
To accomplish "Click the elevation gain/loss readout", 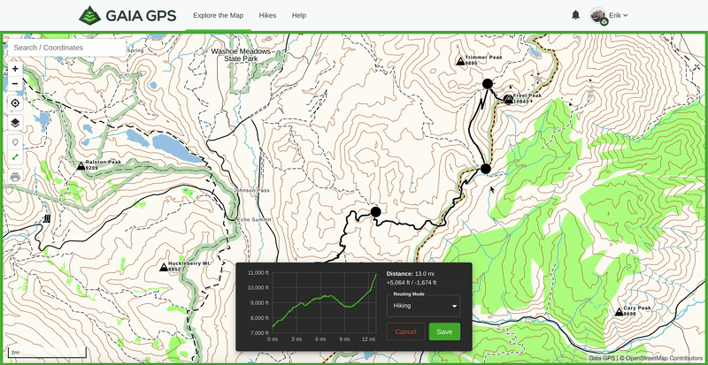I will [412, 283].
